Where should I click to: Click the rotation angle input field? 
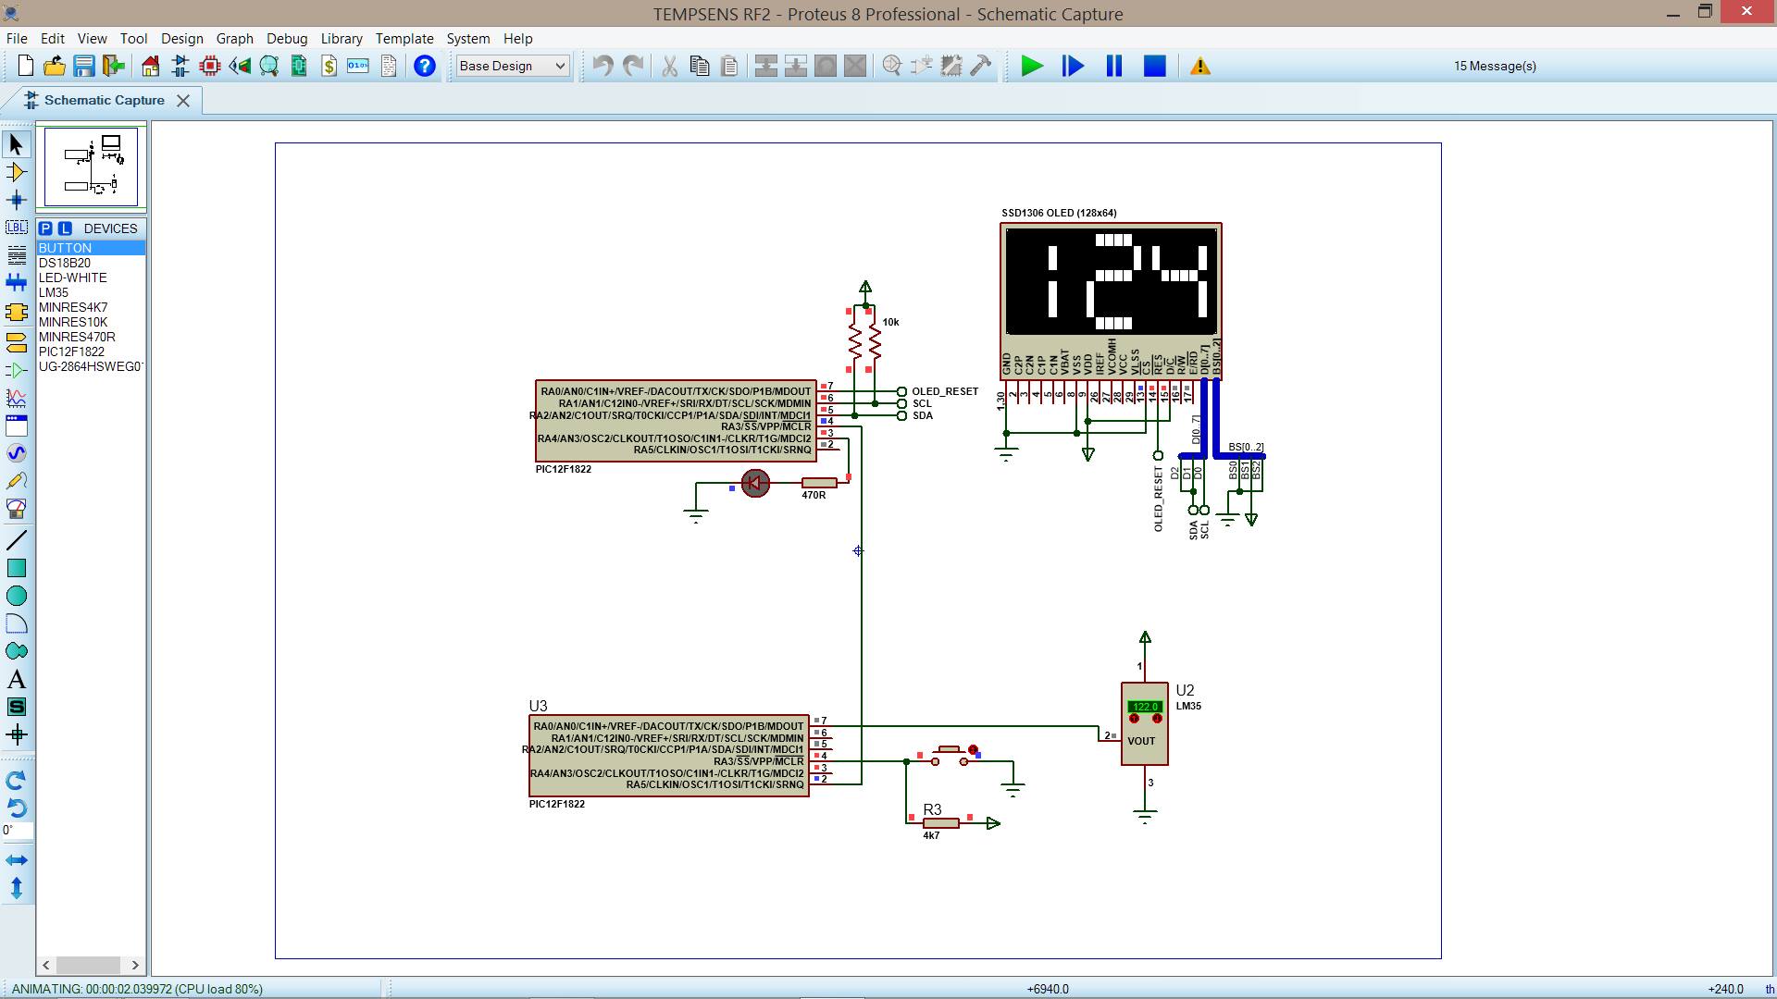pyautogui.click(x=17, y=831)
